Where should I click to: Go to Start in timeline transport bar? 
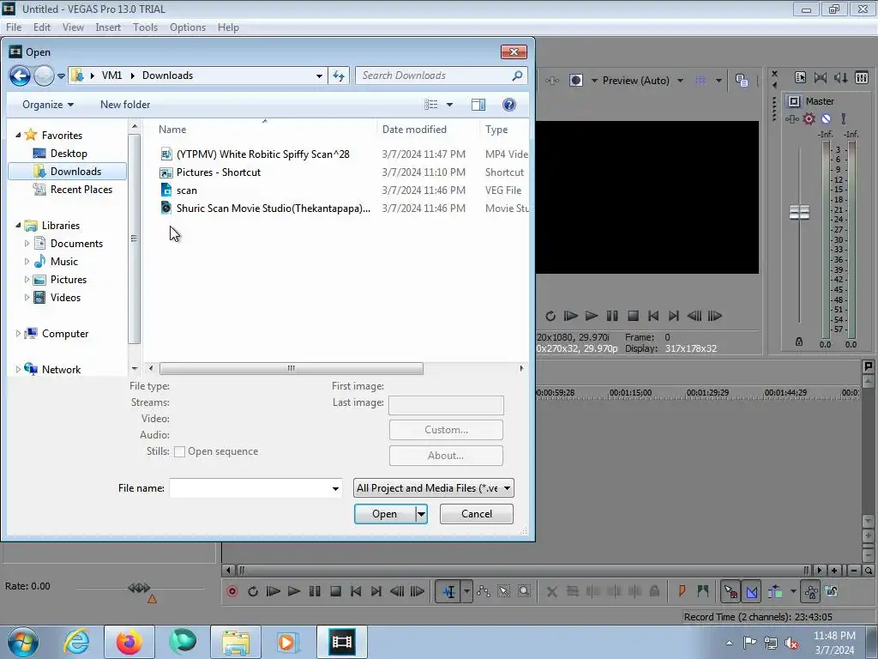coord(356,591)
